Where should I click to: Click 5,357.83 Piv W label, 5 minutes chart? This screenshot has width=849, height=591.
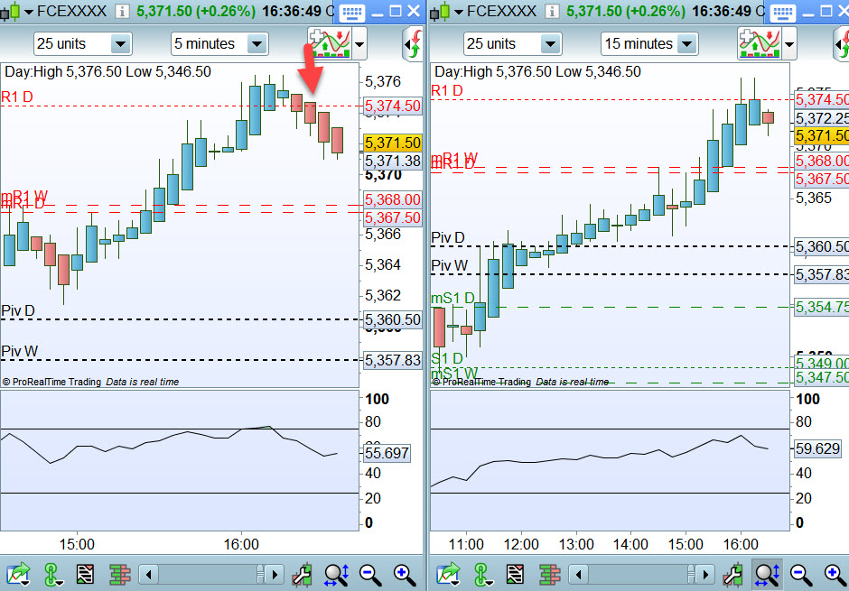393,360
